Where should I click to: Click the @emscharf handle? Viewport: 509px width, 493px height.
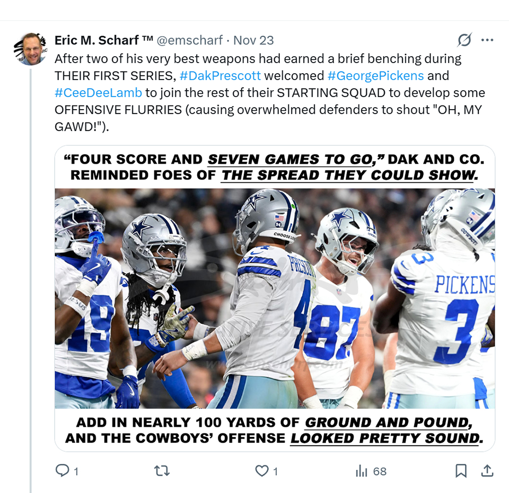click(189, 40)
